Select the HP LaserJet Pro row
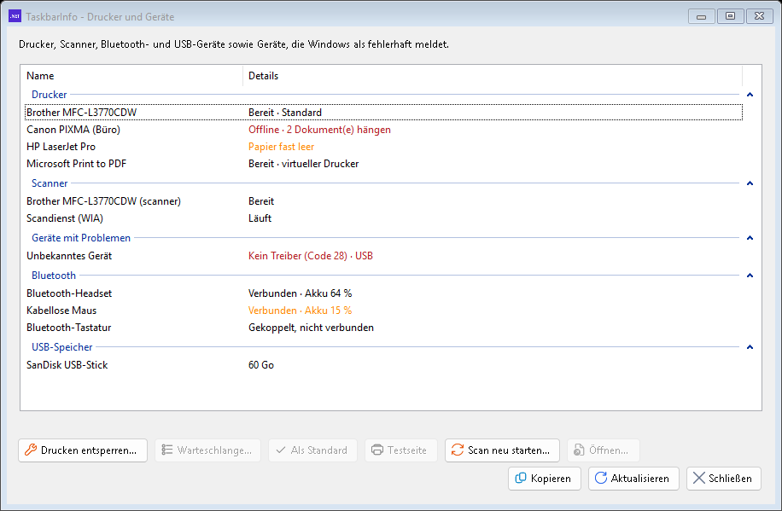The image size is (782, 511). [x=383, y=147]
